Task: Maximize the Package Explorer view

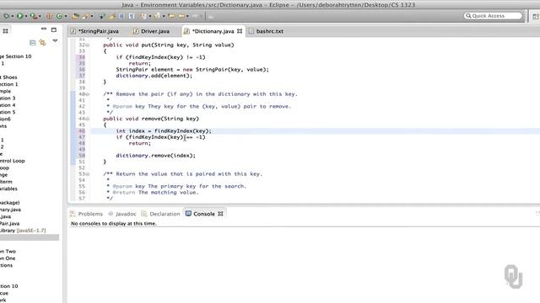Action: 54,30
